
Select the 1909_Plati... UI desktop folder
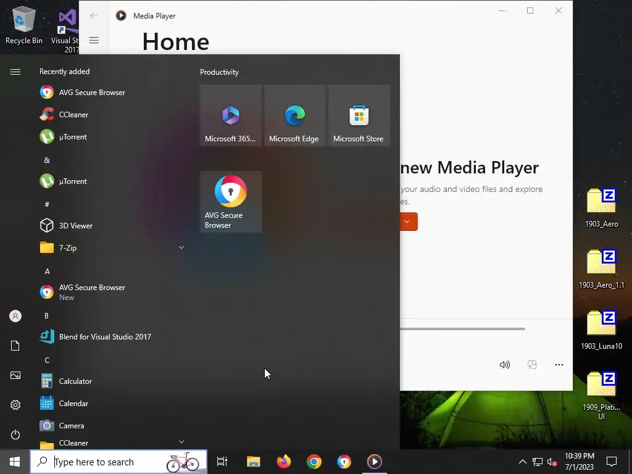tap(601, 396)
